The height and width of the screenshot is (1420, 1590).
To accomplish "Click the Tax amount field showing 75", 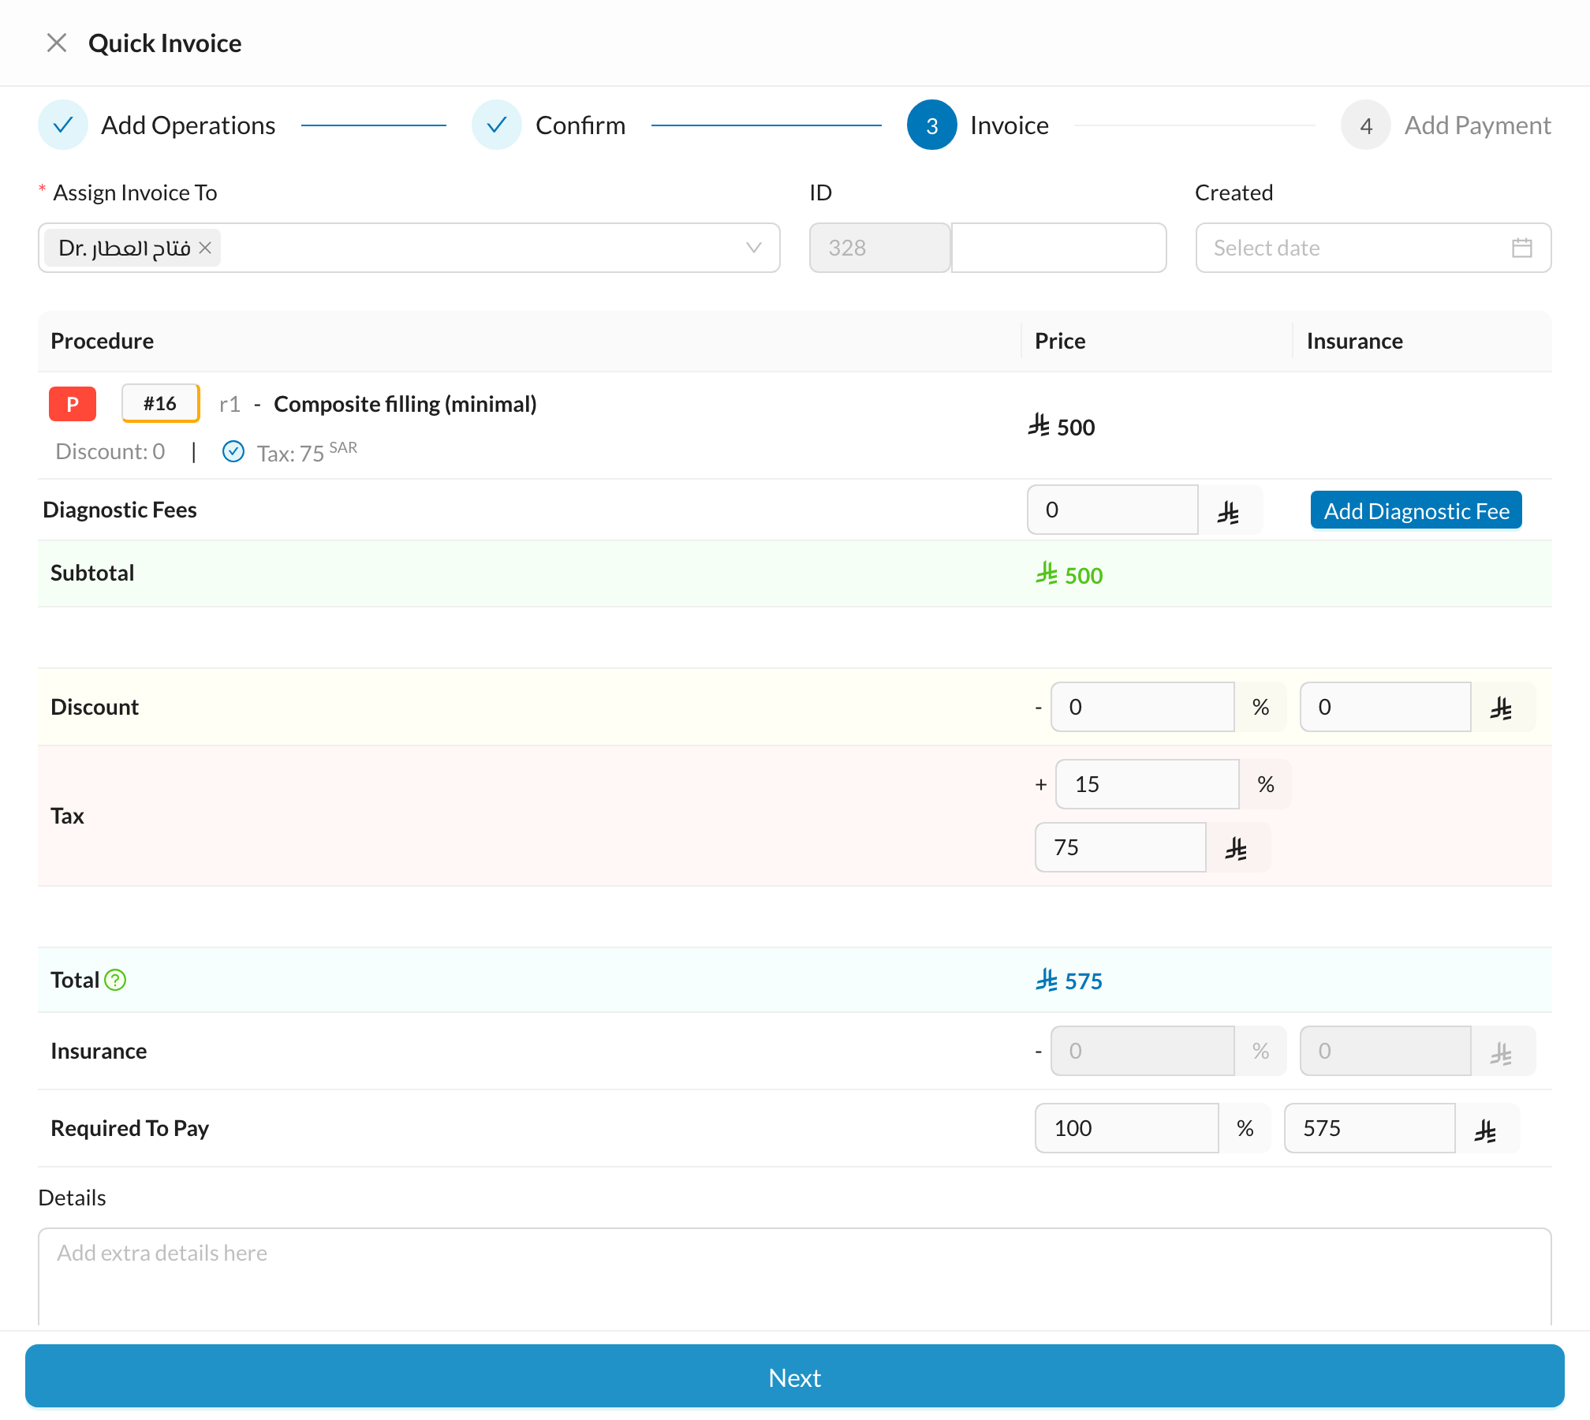I will click(1121, 847).
